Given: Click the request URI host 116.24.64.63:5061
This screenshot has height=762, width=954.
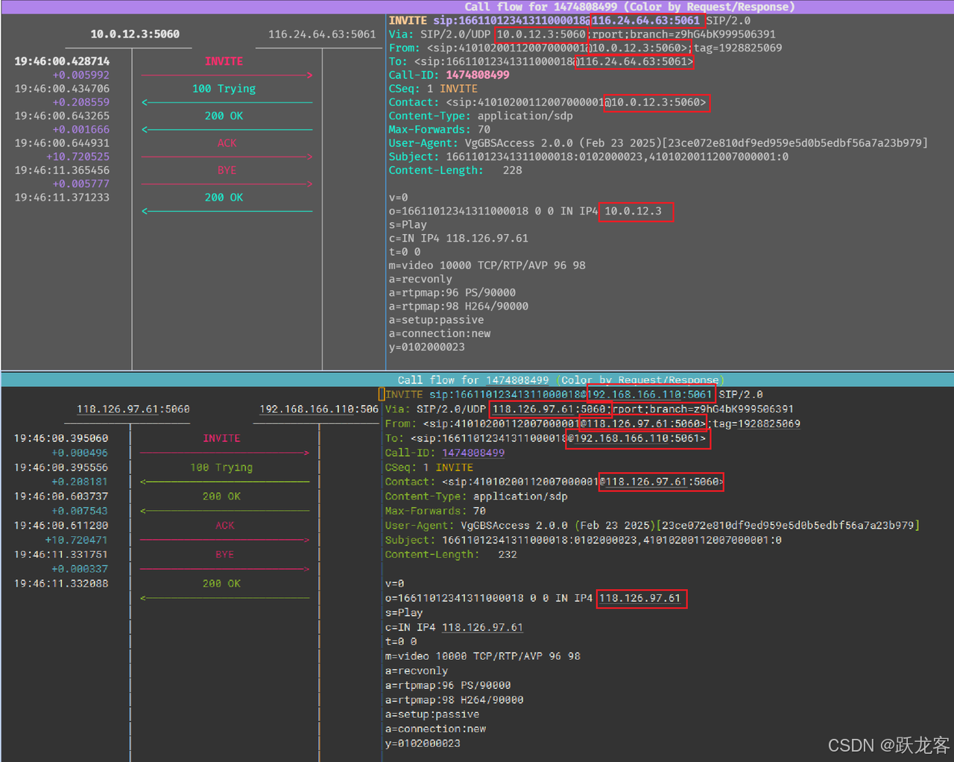Looking at the screenshot, I should tap(646, 21).
